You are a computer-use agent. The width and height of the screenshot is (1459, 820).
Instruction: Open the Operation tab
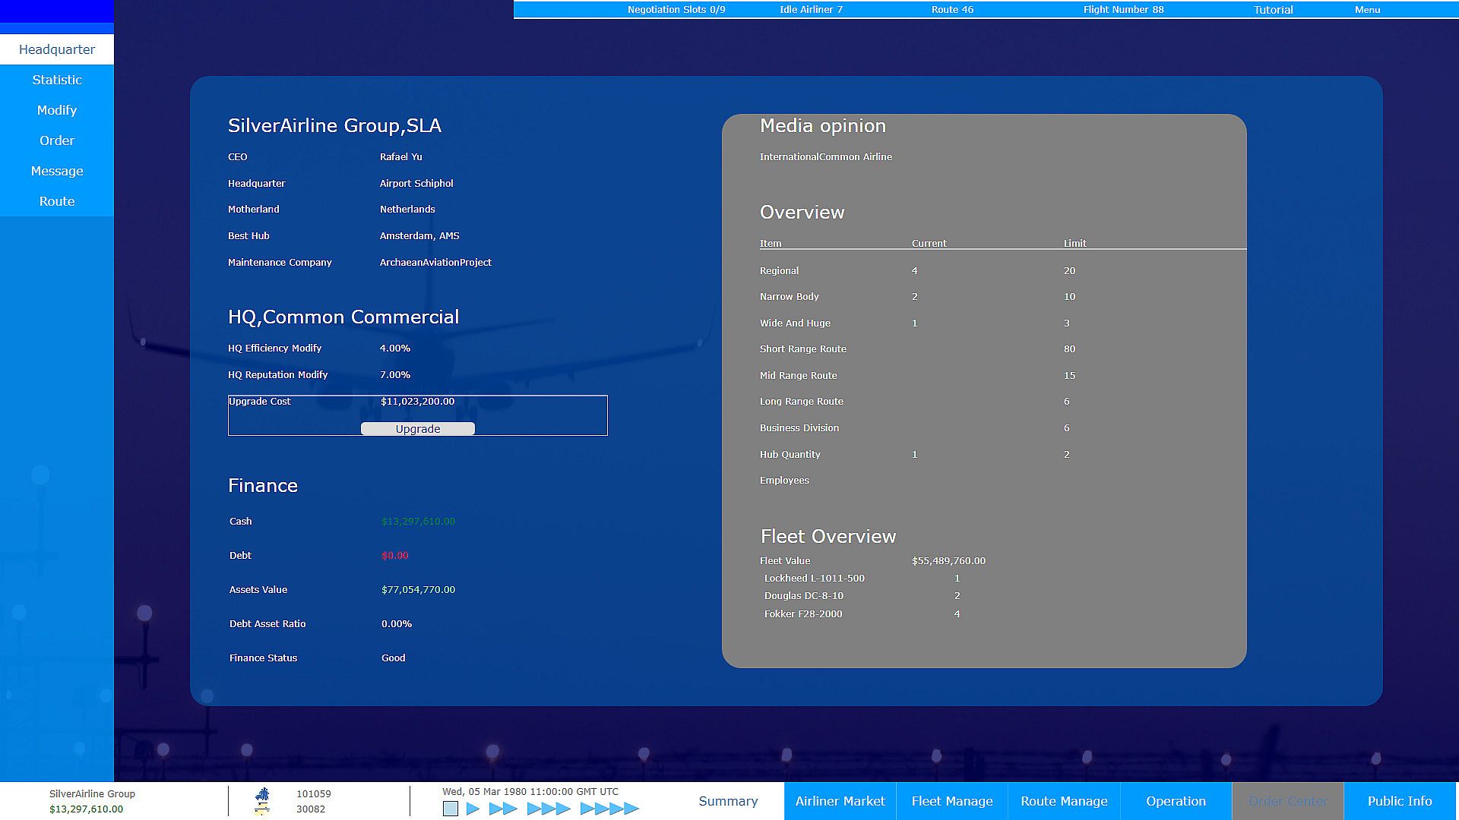(x=1176, y=801)
